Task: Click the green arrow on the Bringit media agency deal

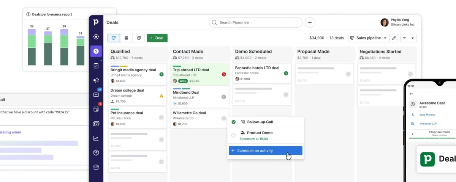Action: [161, 74]
